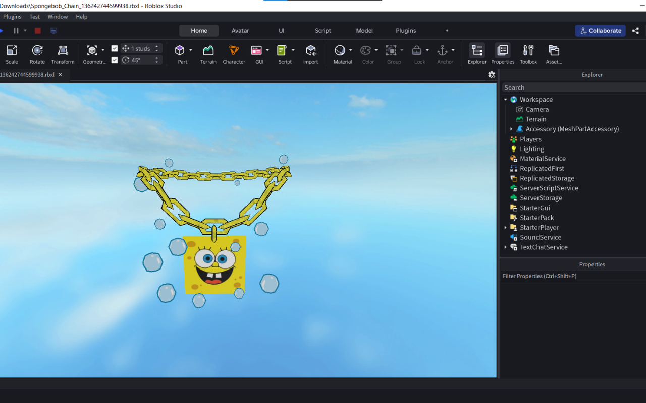Select the Transform tool
This screenshot has width=646, height=403.
point(63,54)
